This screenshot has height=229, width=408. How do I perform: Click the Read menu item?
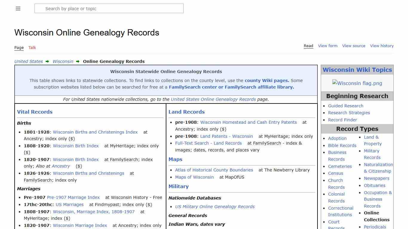[308, 46]
